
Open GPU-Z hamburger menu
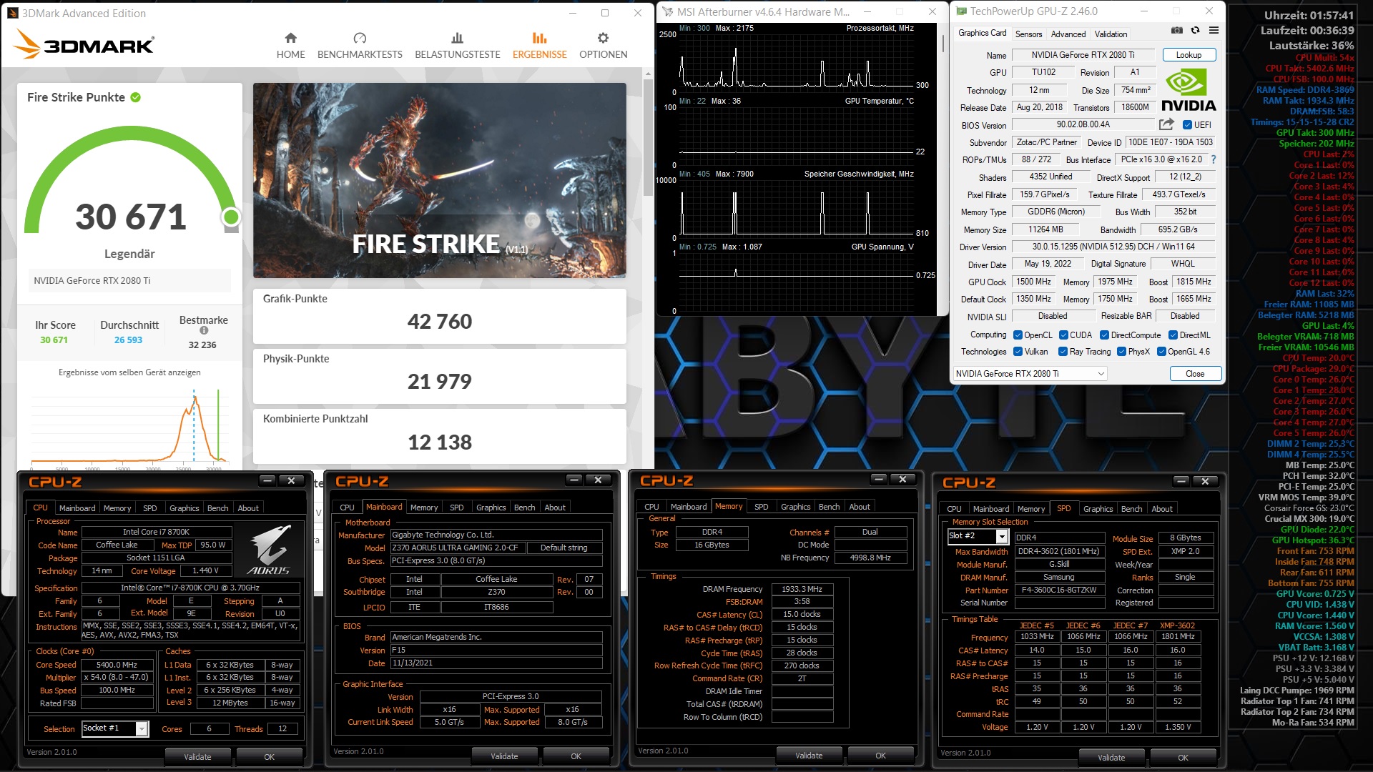pos(1214,30)
